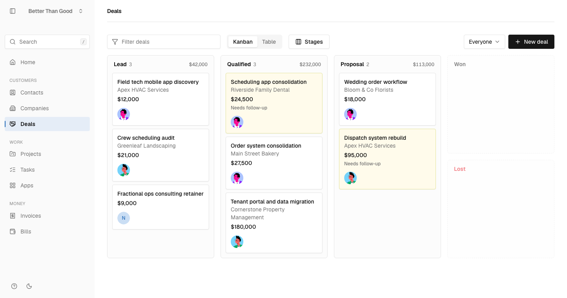The width and height of the screenshot is (567, 298).
Task: Open Dispatch system rebuild deal card
Action: tap(387, 159)
